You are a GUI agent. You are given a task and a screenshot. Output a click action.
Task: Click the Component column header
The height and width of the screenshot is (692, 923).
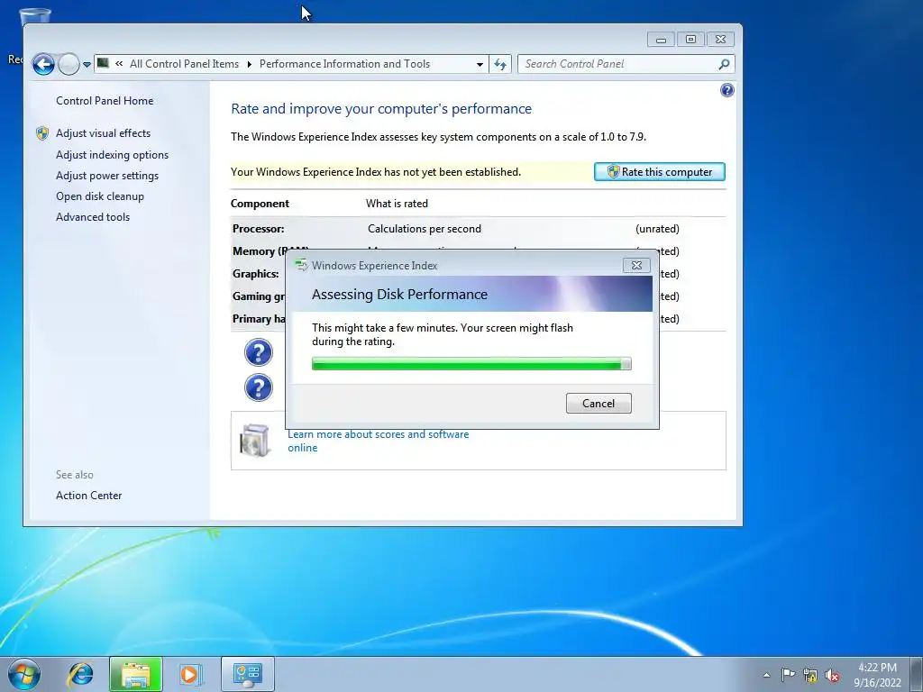[260, 204]
